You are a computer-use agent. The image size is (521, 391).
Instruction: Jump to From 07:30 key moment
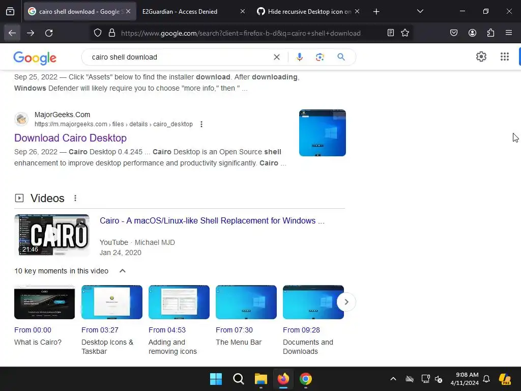234,330
